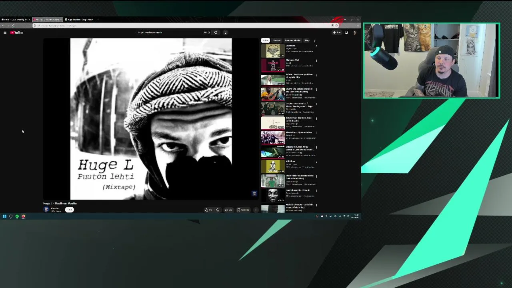Open options menu for Chicane Tom Jones video
This screenshot has width=512, height=288.
click(316, 148)
